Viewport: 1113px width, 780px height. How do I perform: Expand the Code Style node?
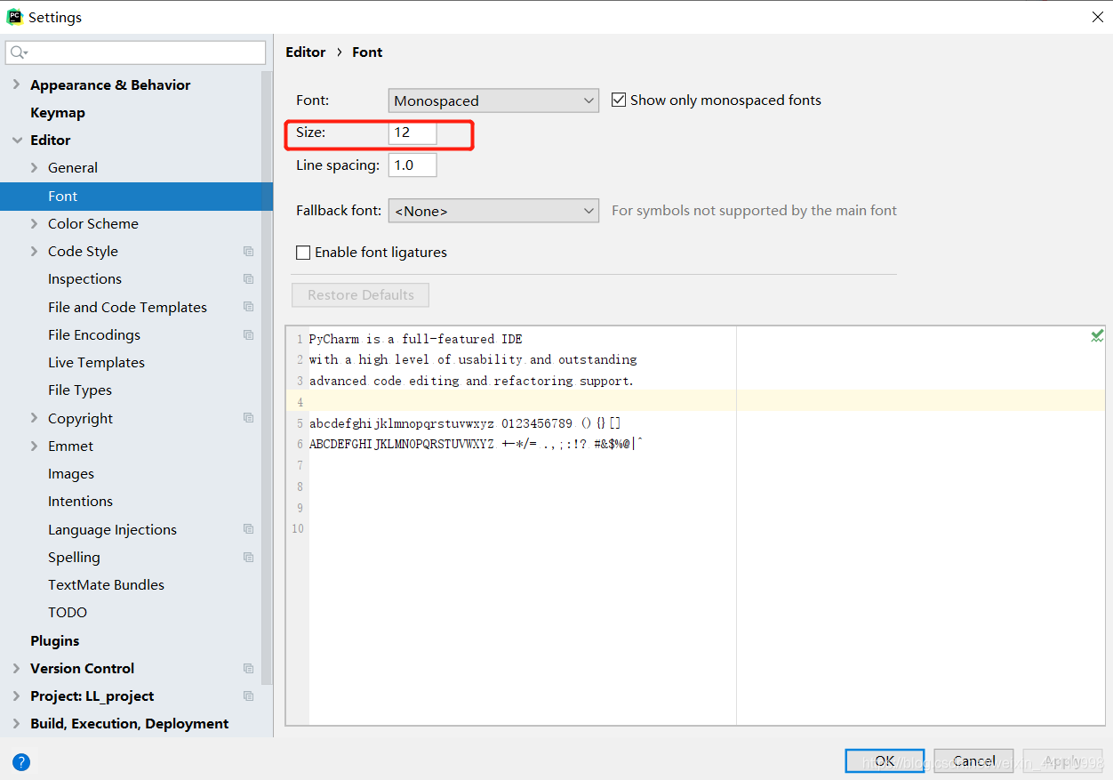[35, 252]
